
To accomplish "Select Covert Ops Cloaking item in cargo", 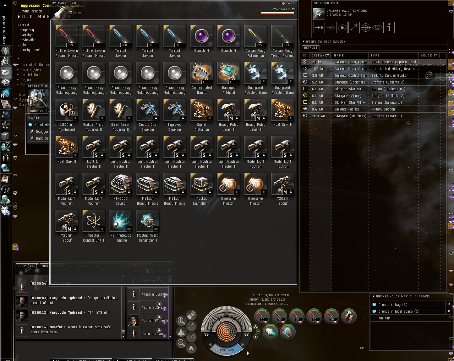I will coord(148,116).
